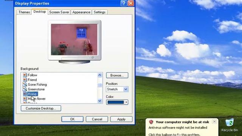Confirm with the OK button
The width and height of the screenshot is (242, 136).
[72, 119]
